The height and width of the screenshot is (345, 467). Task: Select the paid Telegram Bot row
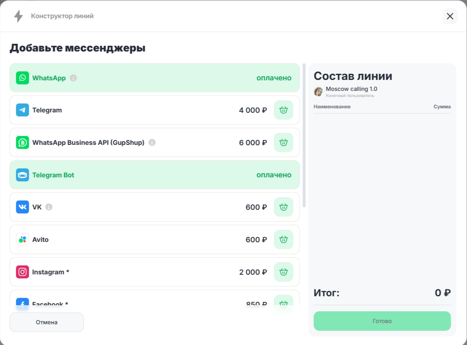tap(154, 175)
